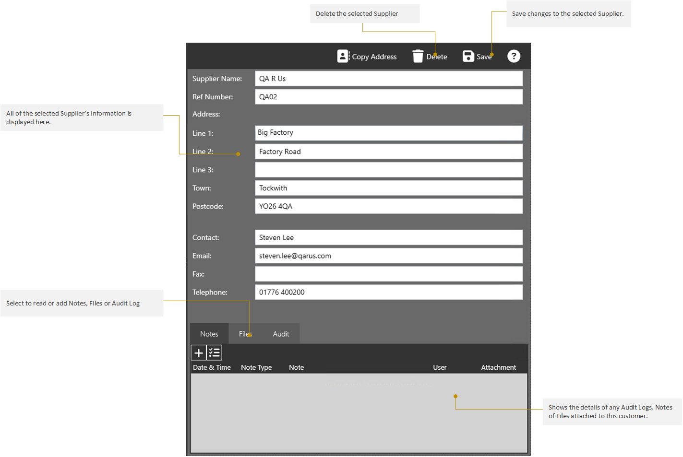Click the Telephone: label
This screenshot has height=457, width=683.
point(210,292)
